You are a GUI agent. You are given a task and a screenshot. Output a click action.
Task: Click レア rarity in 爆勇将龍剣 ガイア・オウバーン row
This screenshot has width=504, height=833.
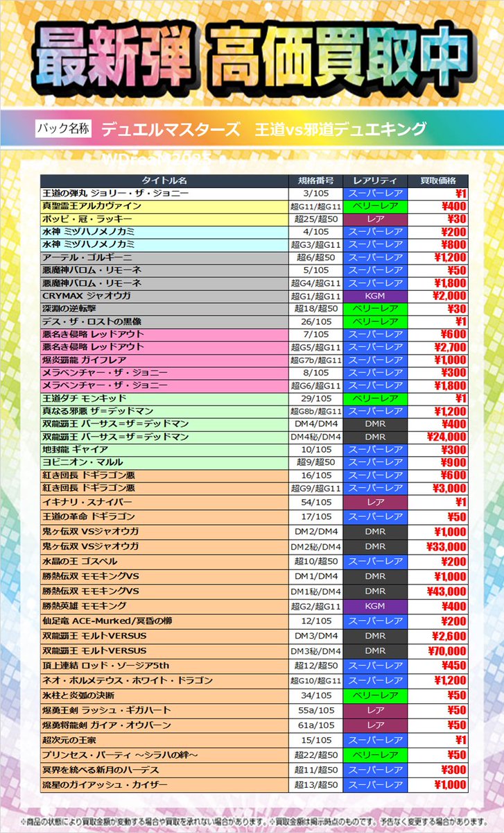tap(375, 725)
